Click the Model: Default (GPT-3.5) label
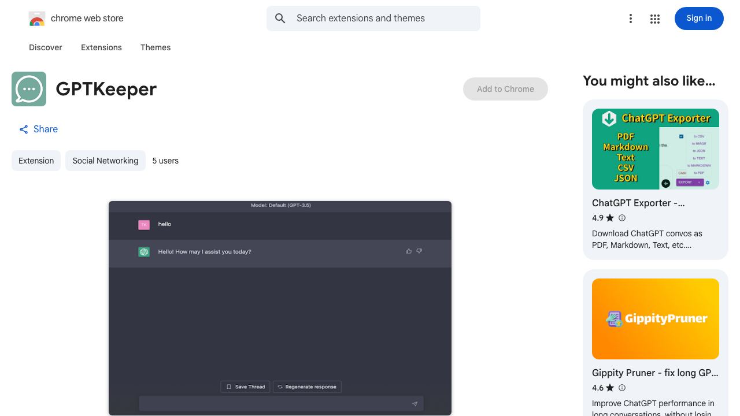This screenshot has width=740, height=416. tap(281, 205)
